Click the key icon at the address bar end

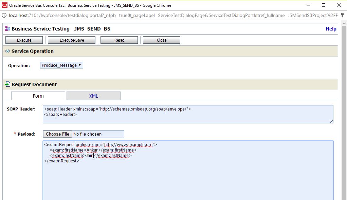click(x=342, y=15)
